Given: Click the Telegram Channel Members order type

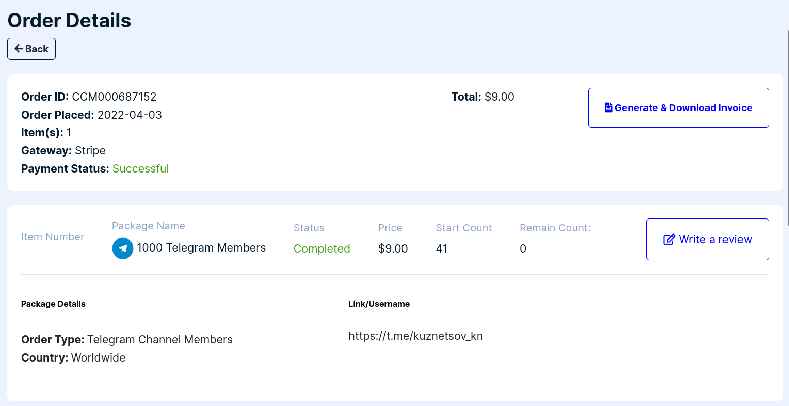Looking at the screenshot, I should coord(159,339).
